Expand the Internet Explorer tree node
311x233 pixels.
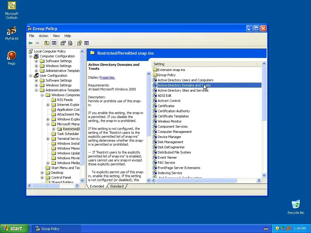point(48,105)
